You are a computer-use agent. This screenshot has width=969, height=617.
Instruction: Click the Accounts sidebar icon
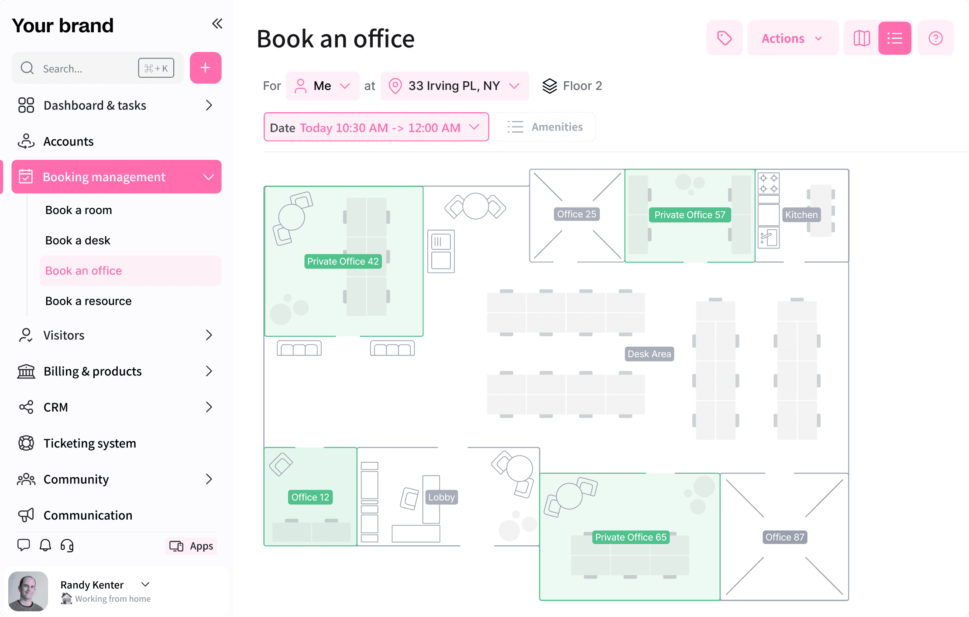(x=26, y=141)
